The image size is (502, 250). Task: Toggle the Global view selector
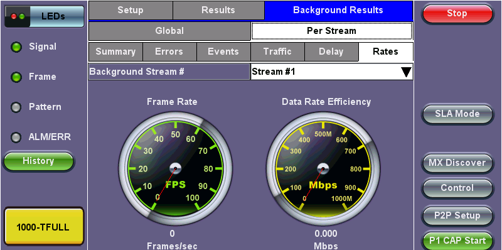169,31
